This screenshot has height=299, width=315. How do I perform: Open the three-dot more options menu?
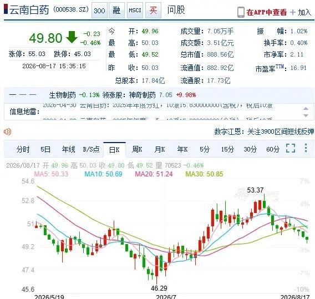coord(306,148)
